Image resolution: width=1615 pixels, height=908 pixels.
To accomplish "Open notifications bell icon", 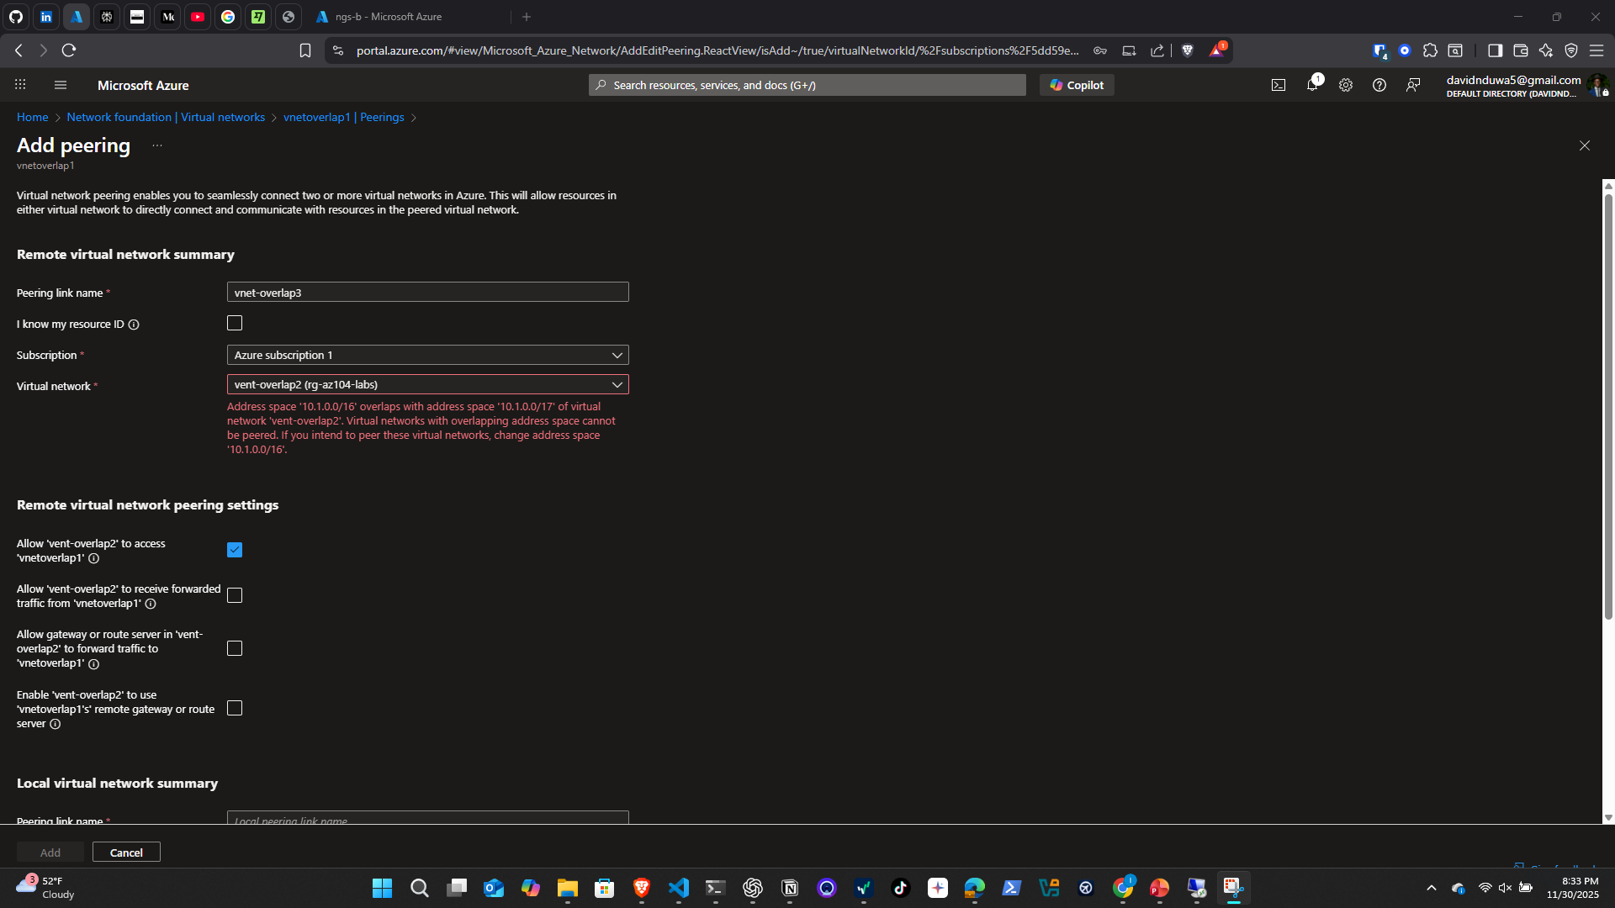I will pos(1312,84).
